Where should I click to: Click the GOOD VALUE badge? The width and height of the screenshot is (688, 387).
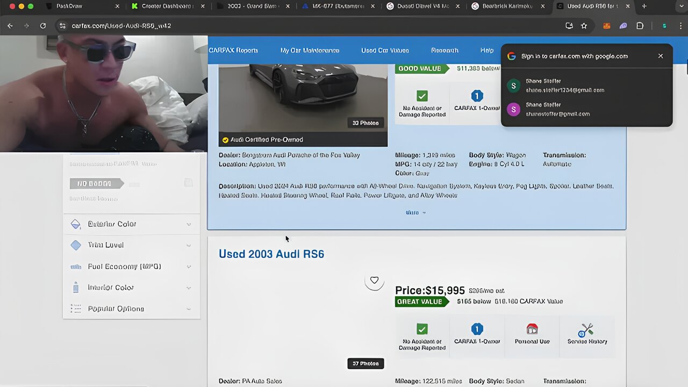tap(422, 68)
